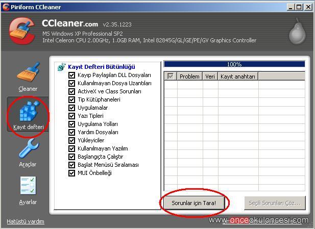Toggle MUI Önbelleği checkbox
Image resolution: width=315 pixels, height=229 pixels.
coord(71,173)
